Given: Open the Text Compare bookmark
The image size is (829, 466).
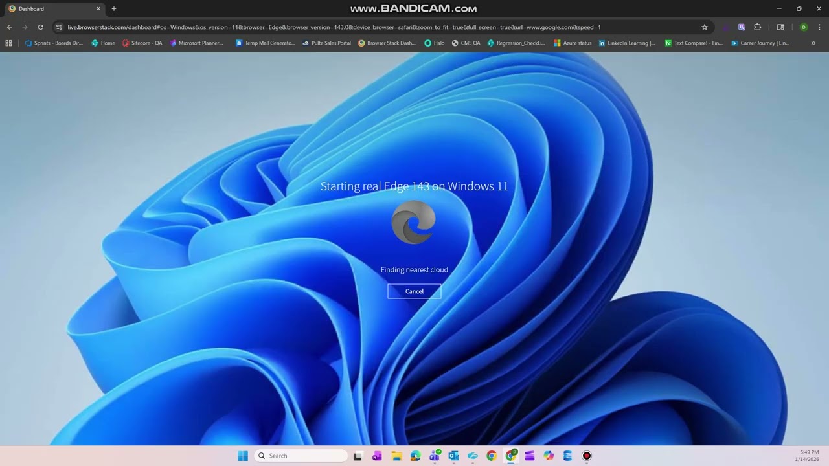Looking at the screenshot, I should point(694,43).
